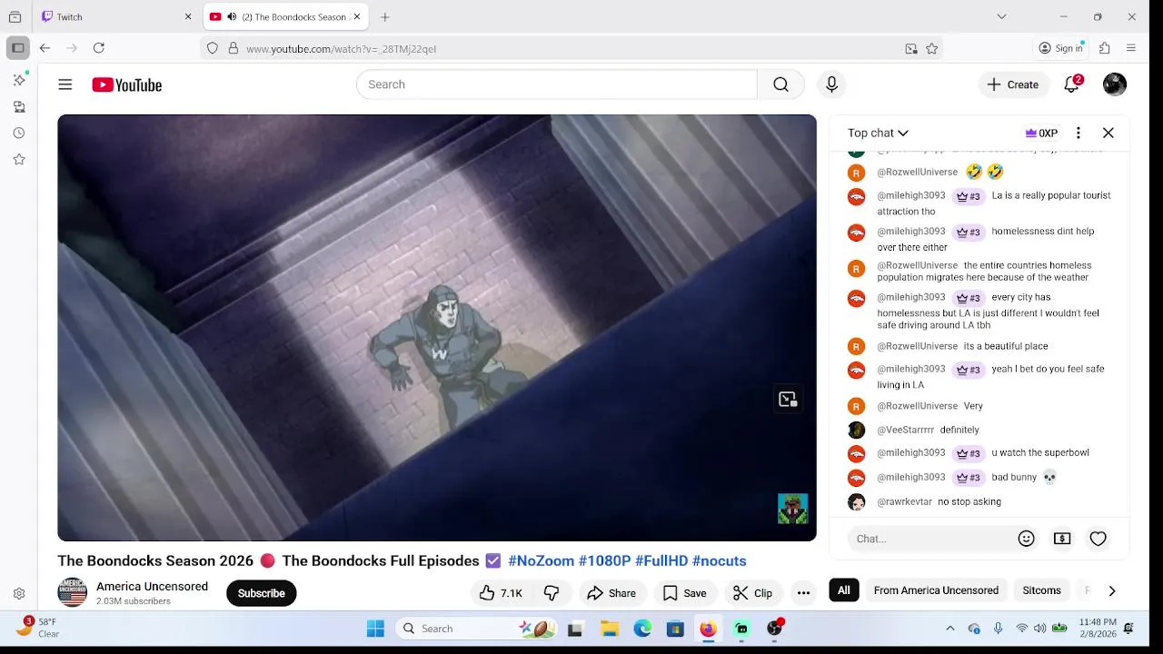1163x654 pixels.
Task: Click the #1080P hashtag
Action: pyautogui.click(x=604, y=560)
